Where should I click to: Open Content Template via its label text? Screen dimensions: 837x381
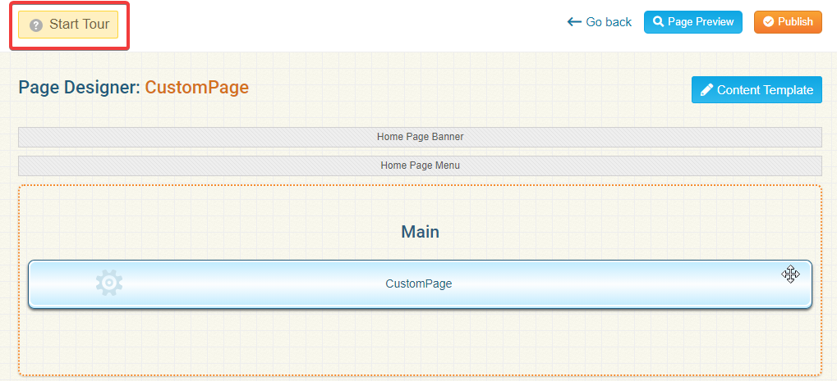pos(765,90)
